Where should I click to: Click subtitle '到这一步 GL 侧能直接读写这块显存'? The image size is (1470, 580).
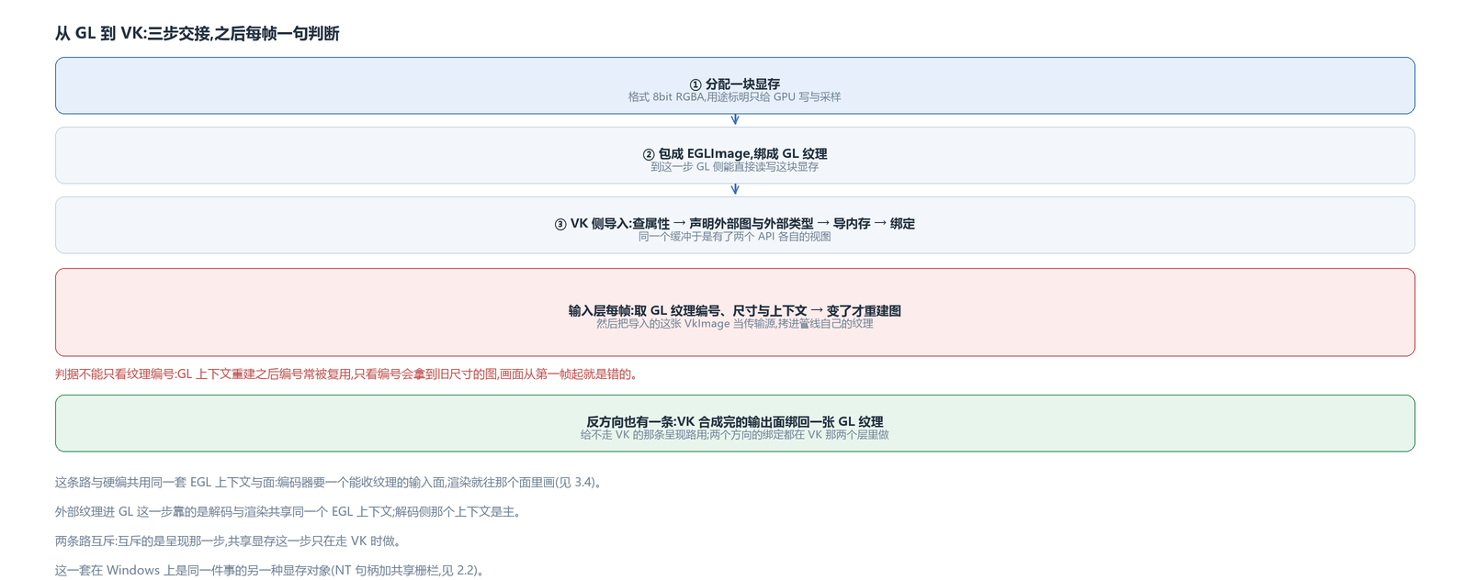735,167
